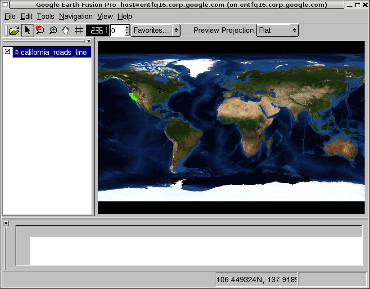Image resolution: width=370 pixels, height=289 pixels.
Task: Select the arrow pointer tool
Action: (27, 31)
